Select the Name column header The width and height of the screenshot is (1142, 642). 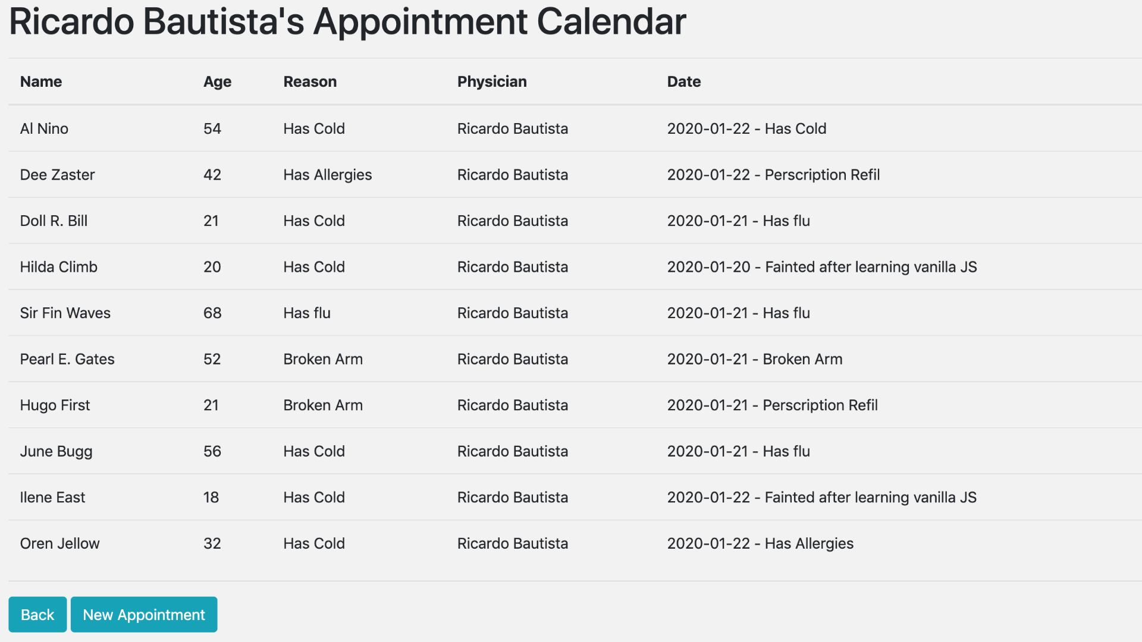click(x=41, y=81)
